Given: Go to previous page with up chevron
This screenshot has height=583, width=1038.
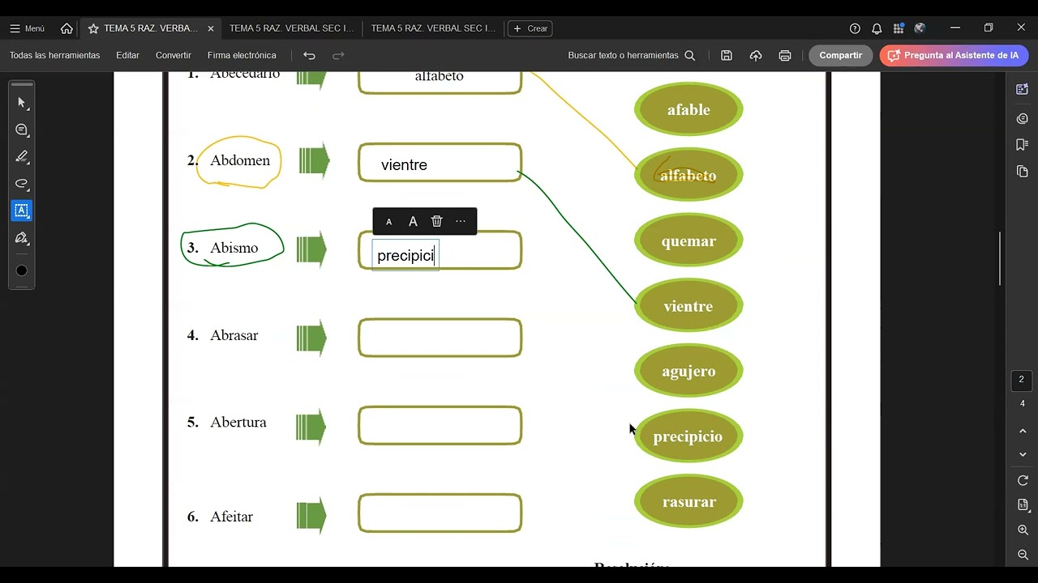Looking at the screenshot, I should pyautogui.click(x=1023, y=432).
